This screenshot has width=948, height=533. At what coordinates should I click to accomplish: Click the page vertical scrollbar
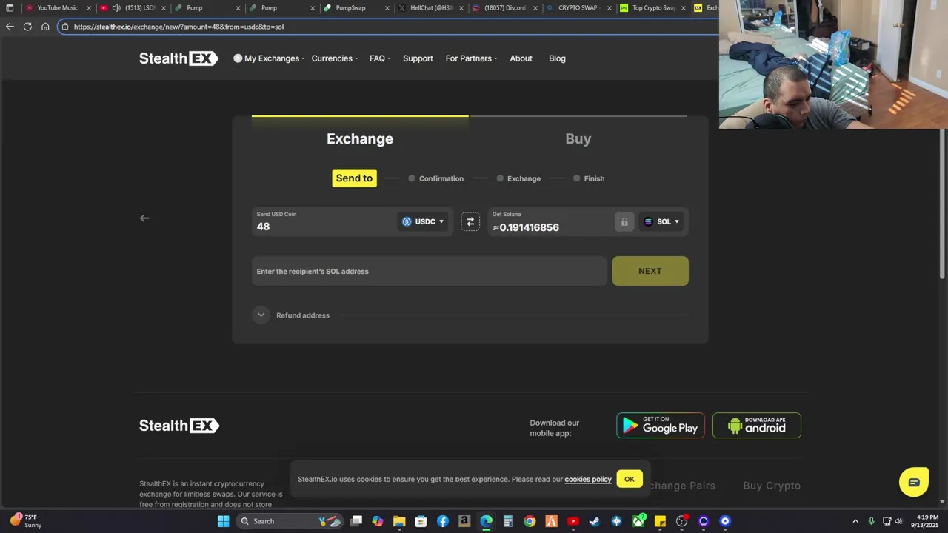click(942, 204)
